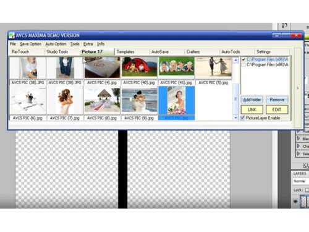Choose the AVCS PIC (4).jpg bed picture
The image size is (309, 232).
pyautogui.click(x=102, y=67)
